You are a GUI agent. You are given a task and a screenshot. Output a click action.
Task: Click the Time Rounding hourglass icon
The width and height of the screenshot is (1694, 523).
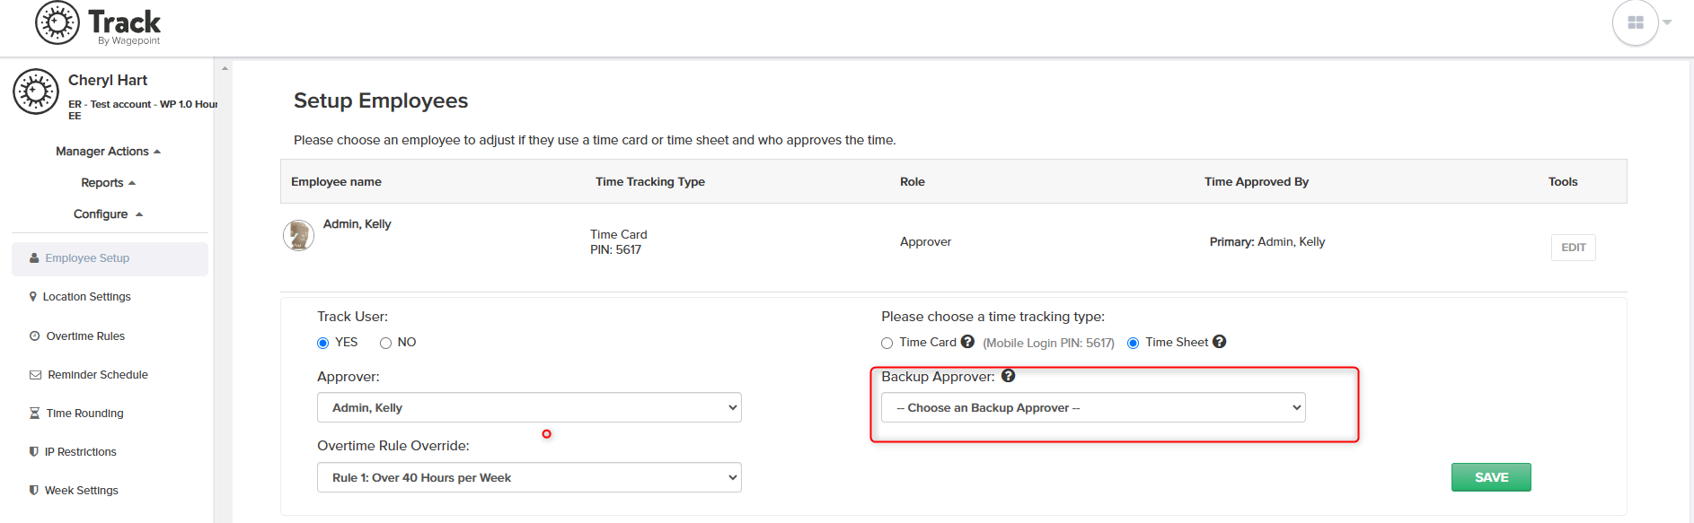point(34,414)
